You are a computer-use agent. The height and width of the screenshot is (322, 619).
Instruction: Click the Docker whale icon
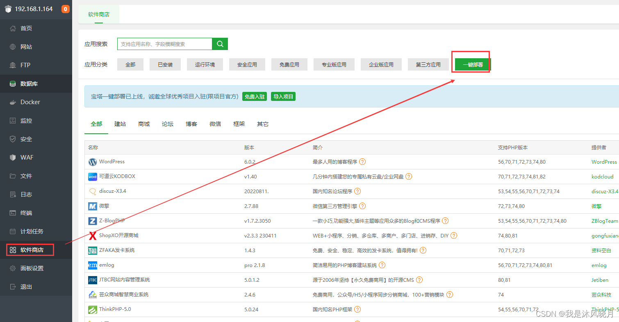[x=13, y=102]
